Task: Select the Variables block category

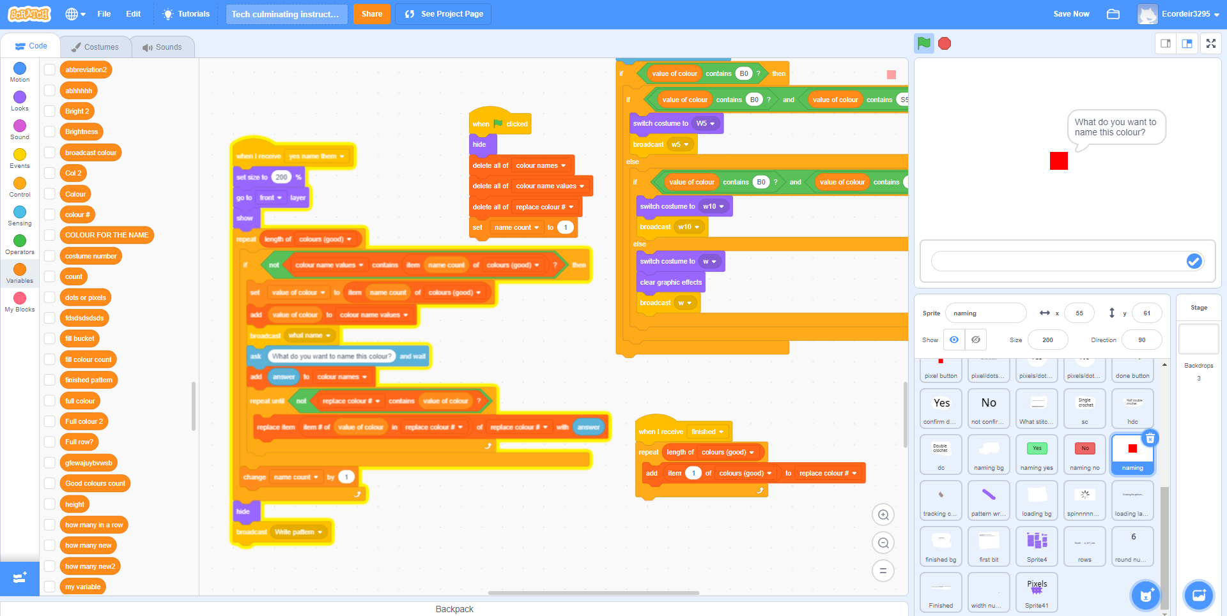Action: point(20,273)
